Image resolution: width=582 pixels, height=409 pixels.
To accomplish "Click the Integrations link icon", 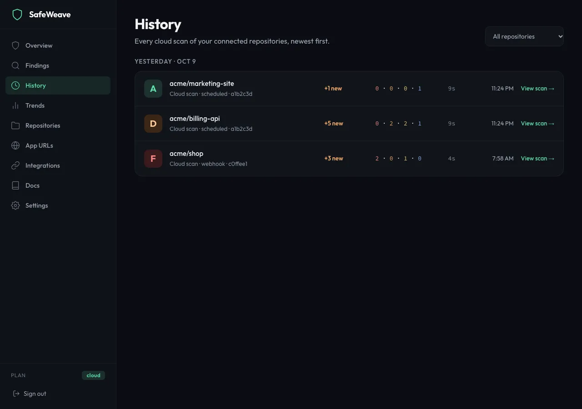I will click(x=15, y=165).
